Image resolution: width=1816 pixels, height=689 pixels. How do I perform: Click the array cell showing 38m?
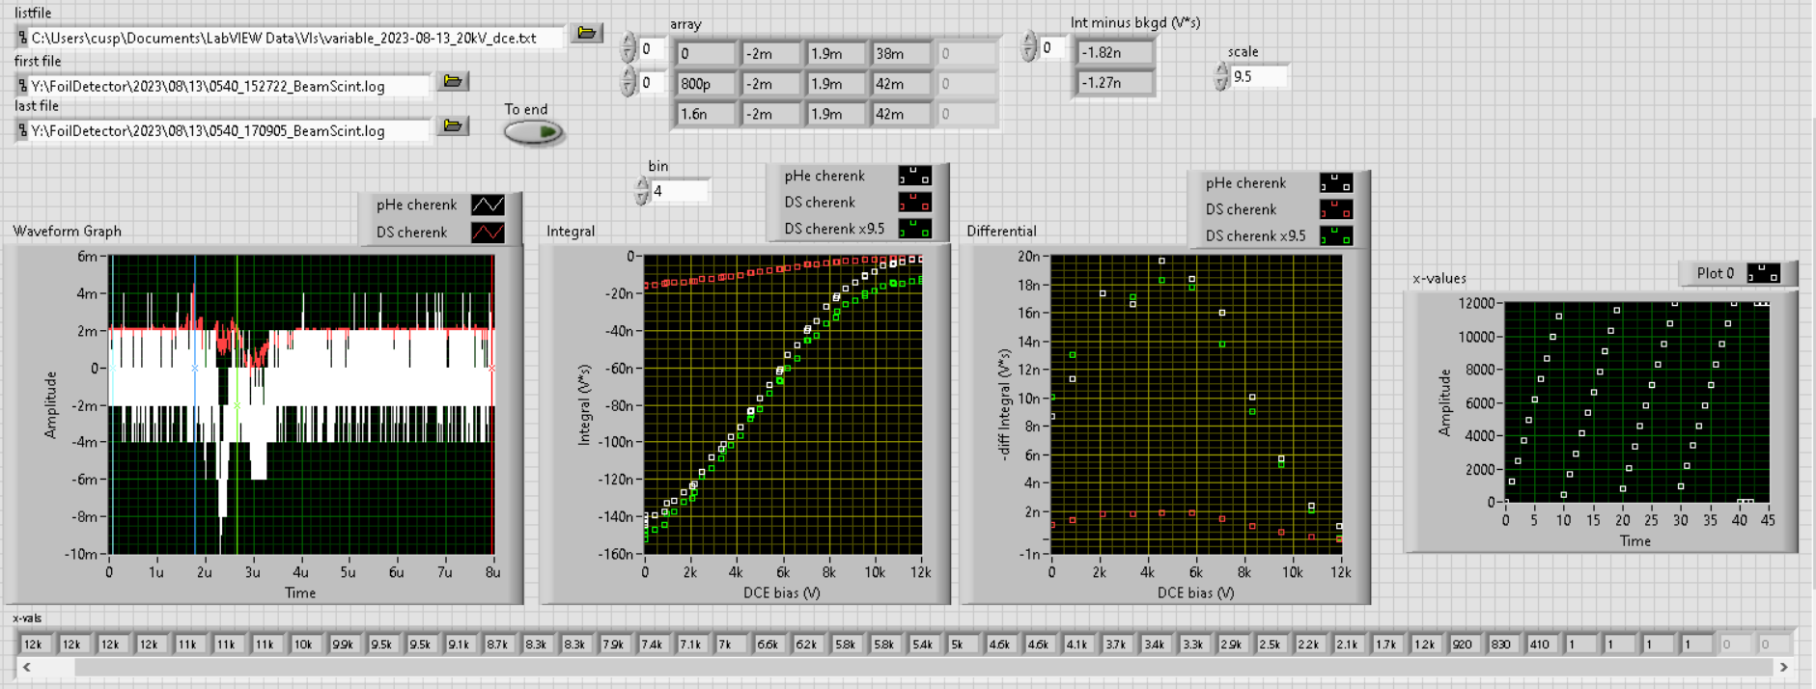[900, 54]
